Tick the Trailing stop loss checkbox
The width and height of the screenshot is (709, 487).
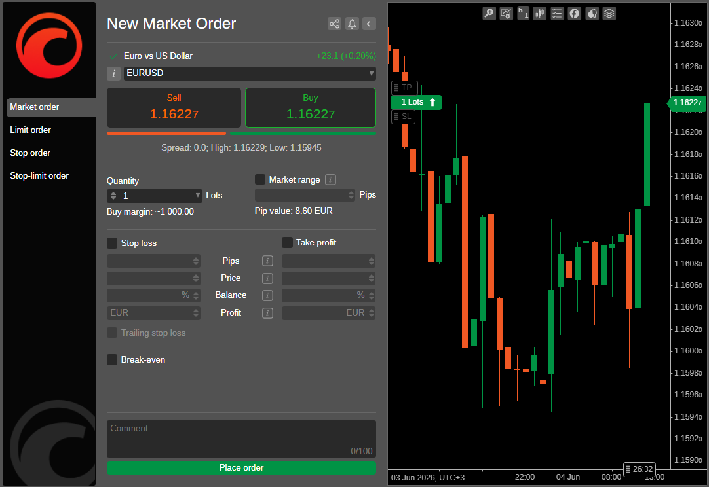[112, 333]
